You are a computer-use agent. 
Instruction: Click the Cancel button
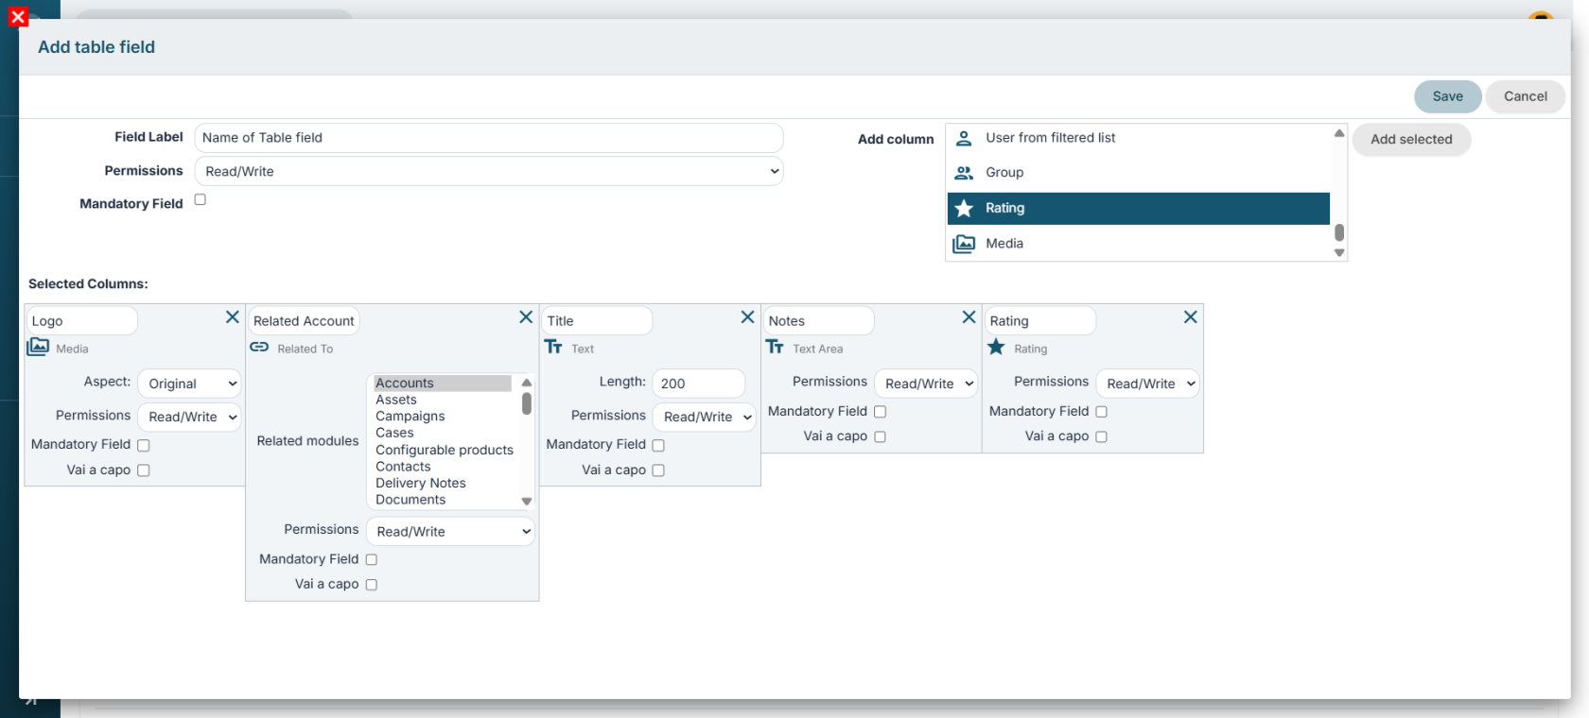coord(1525,96)
